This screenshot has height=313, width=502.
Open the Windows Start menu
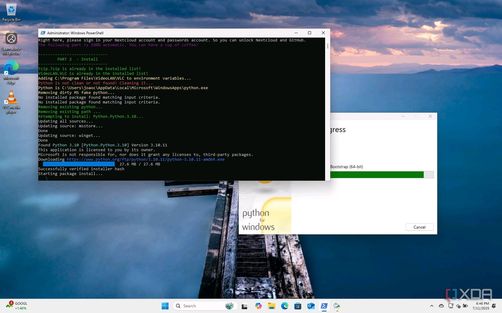tap(165, 306)
